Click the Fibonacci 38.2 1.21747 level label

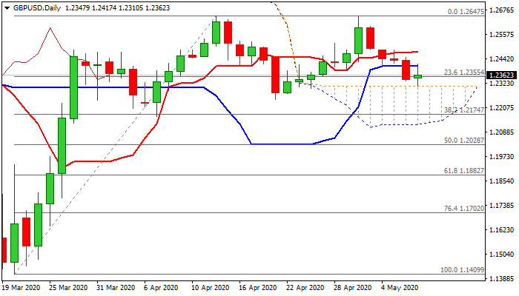[x=464, y=110]
